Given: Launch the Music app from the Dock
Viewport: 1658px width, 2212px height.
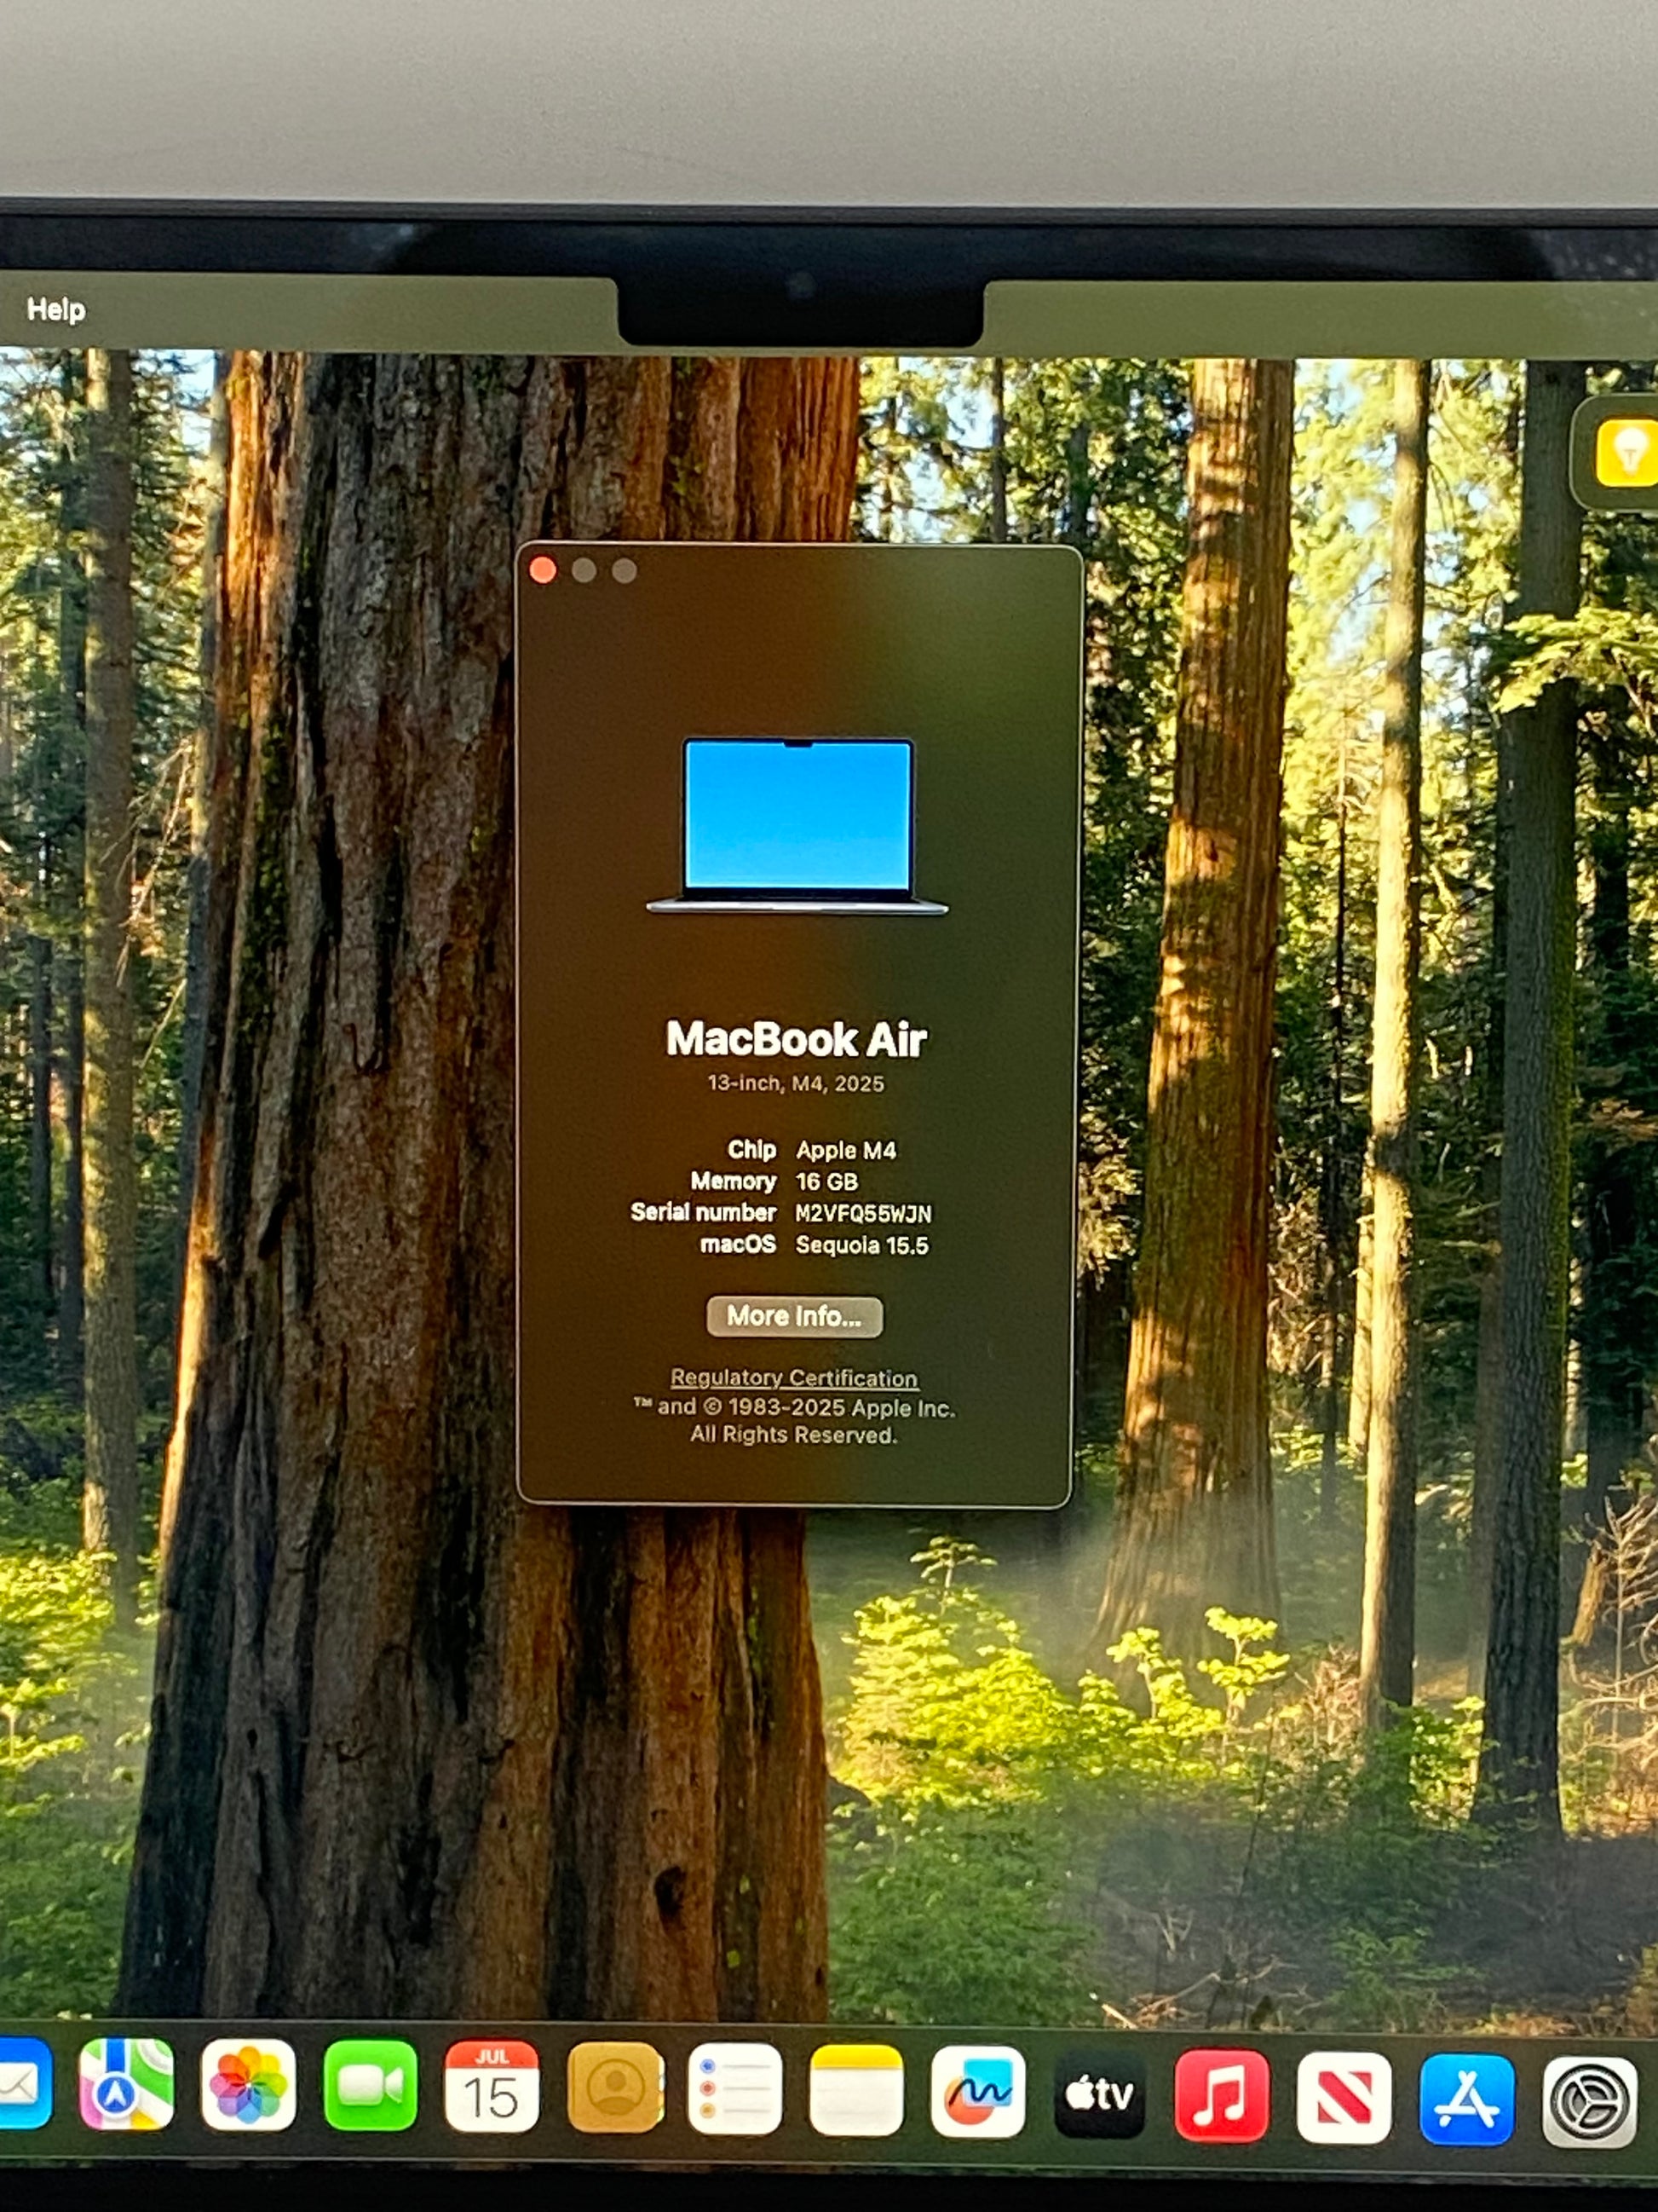Looking at the screenshot, I should [1221, 2095].
